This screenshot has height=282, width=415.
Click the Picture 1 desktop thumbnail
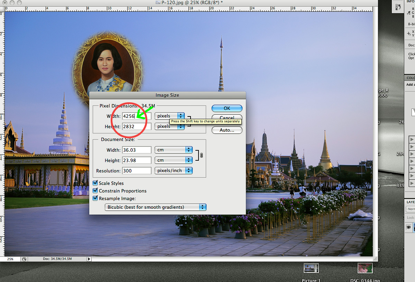(311, 268)
